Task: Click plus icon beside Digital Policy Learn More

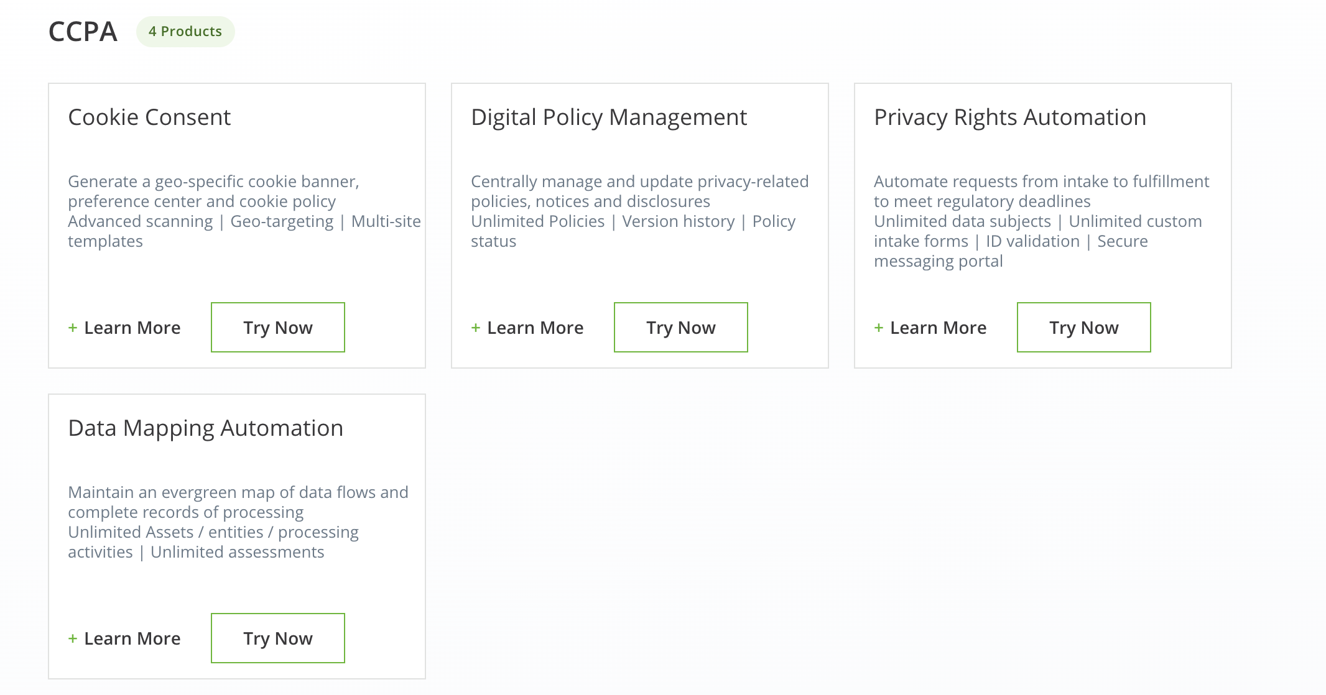Action: pos(476,328)
